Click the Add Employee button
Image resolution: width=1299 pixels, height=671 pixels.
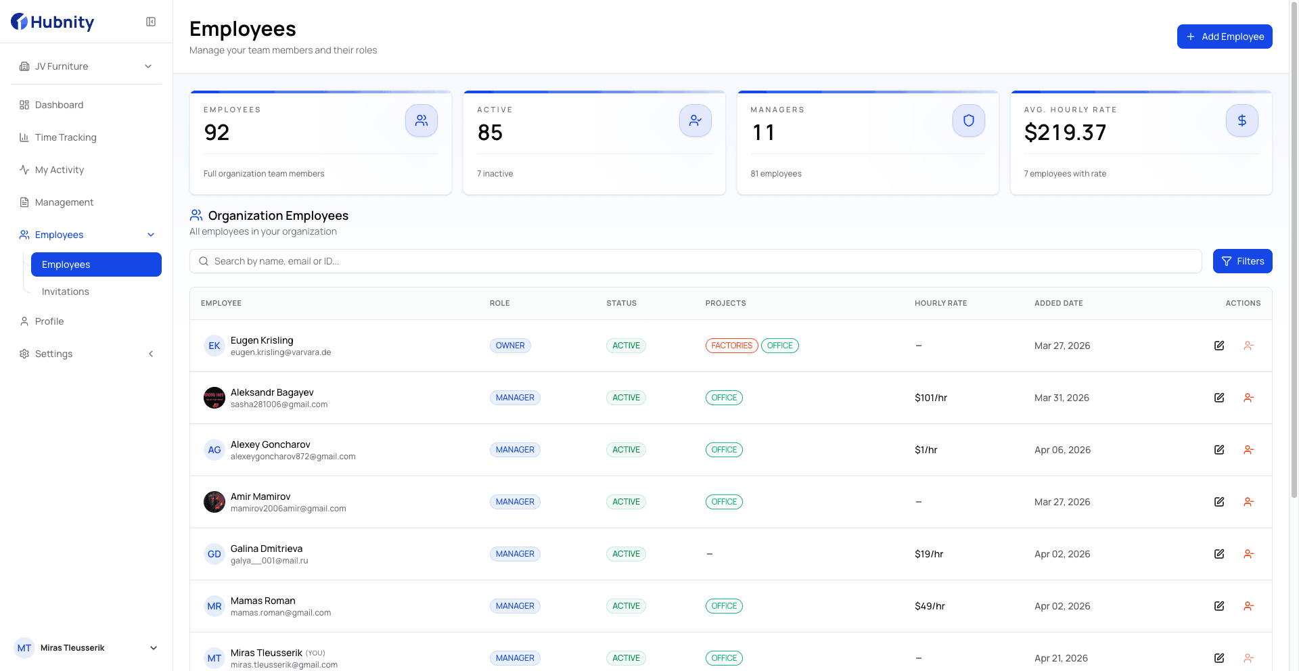pos(1225,37)
